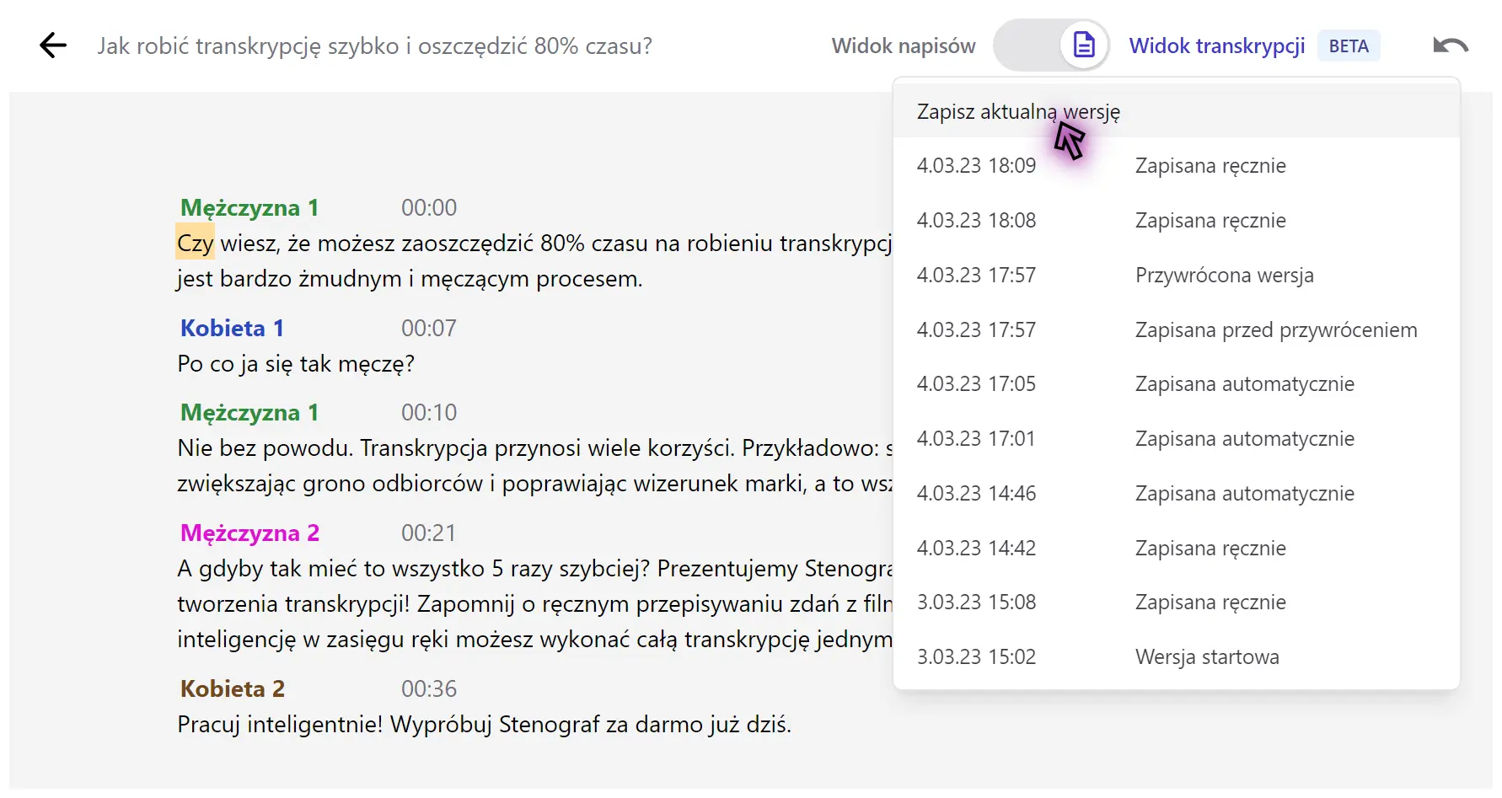Click the line starting A gdyby tak mieć
This screenshot has height=798, width=1502.
click(534, 569)
